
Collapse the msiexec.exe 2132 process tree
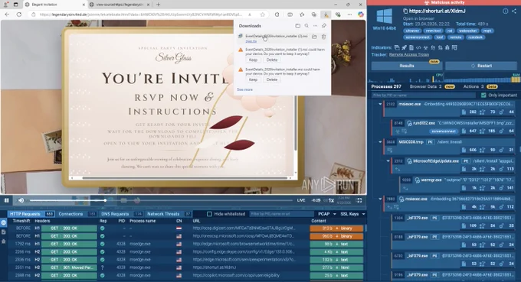click(380, 104)
